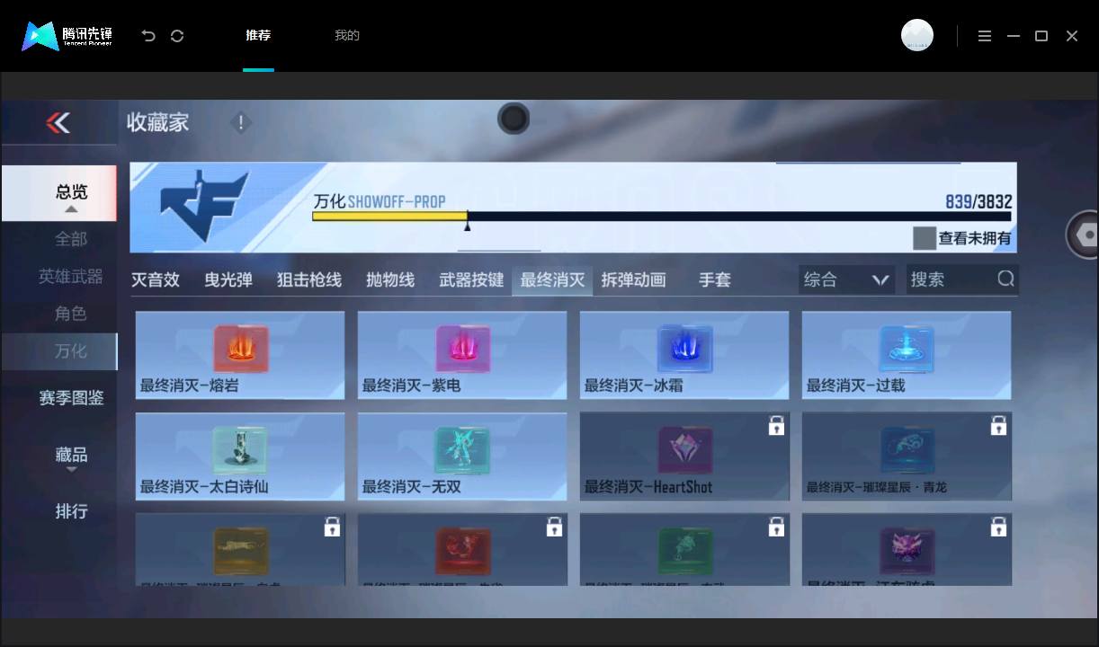Select the 曳光弹 category tab
Image resolution: width=1099 pixels, height=647 pixels.
point(228,279)
